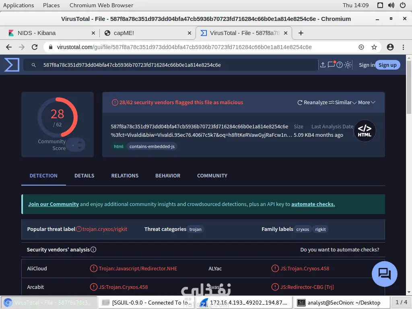The width and height of the screenshot is (412, 309).
Task: Switch to the COMMUNITY tab
Action: pyautogui.click(x=212, y=175)
